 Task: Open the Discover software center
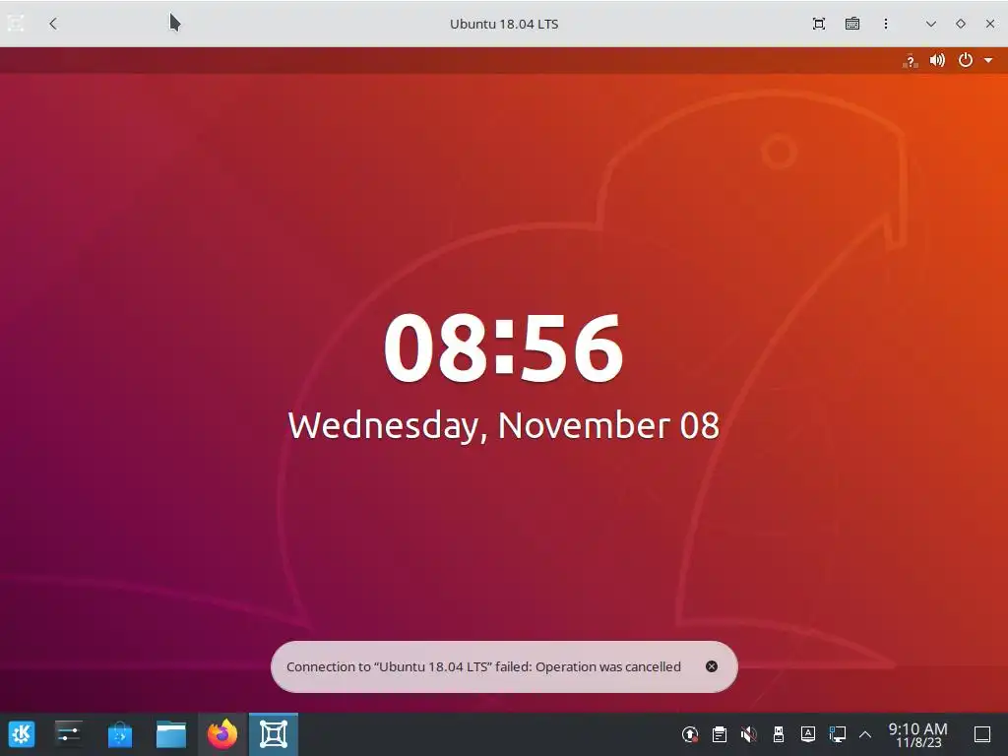[119, 734]
